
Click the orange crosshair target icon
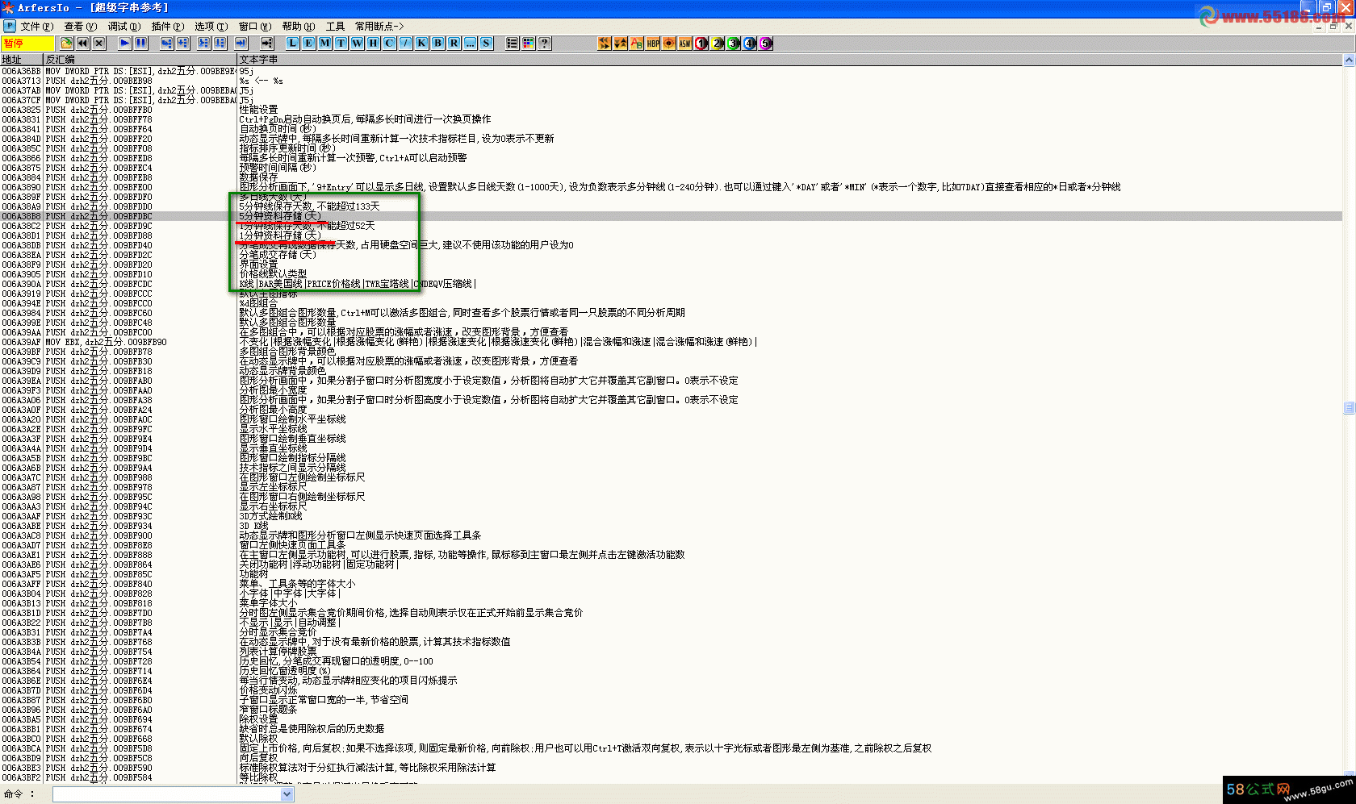(669, 44)
